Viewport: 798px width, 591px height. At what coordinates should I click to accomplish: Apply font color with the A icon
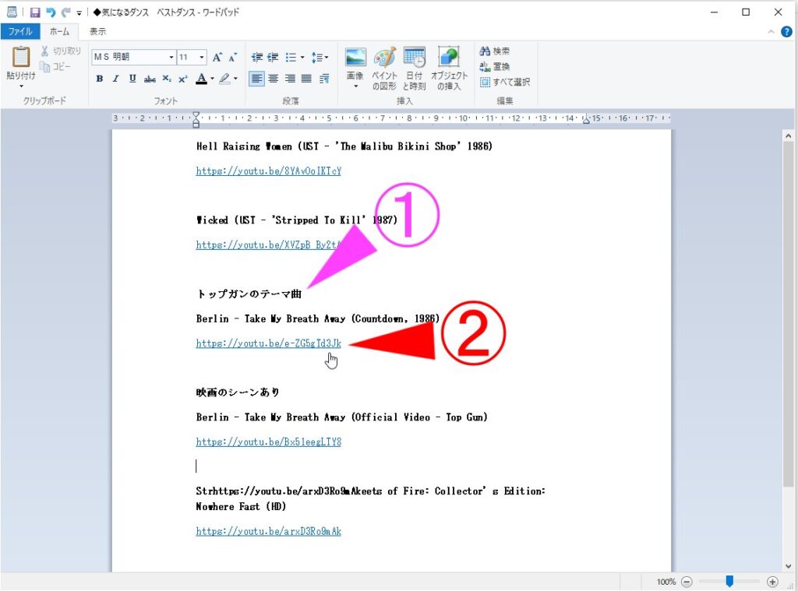point(202,79)
